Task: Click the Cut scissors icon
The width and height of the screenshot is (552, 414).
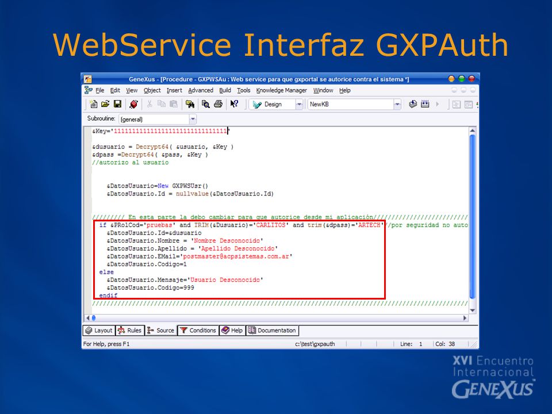Action: click(149, 104)
